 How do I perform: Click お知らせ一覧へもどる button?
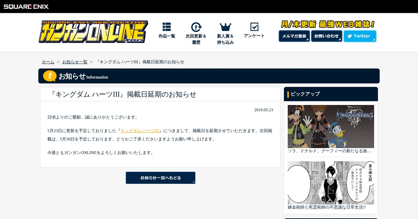click(161, 178)
